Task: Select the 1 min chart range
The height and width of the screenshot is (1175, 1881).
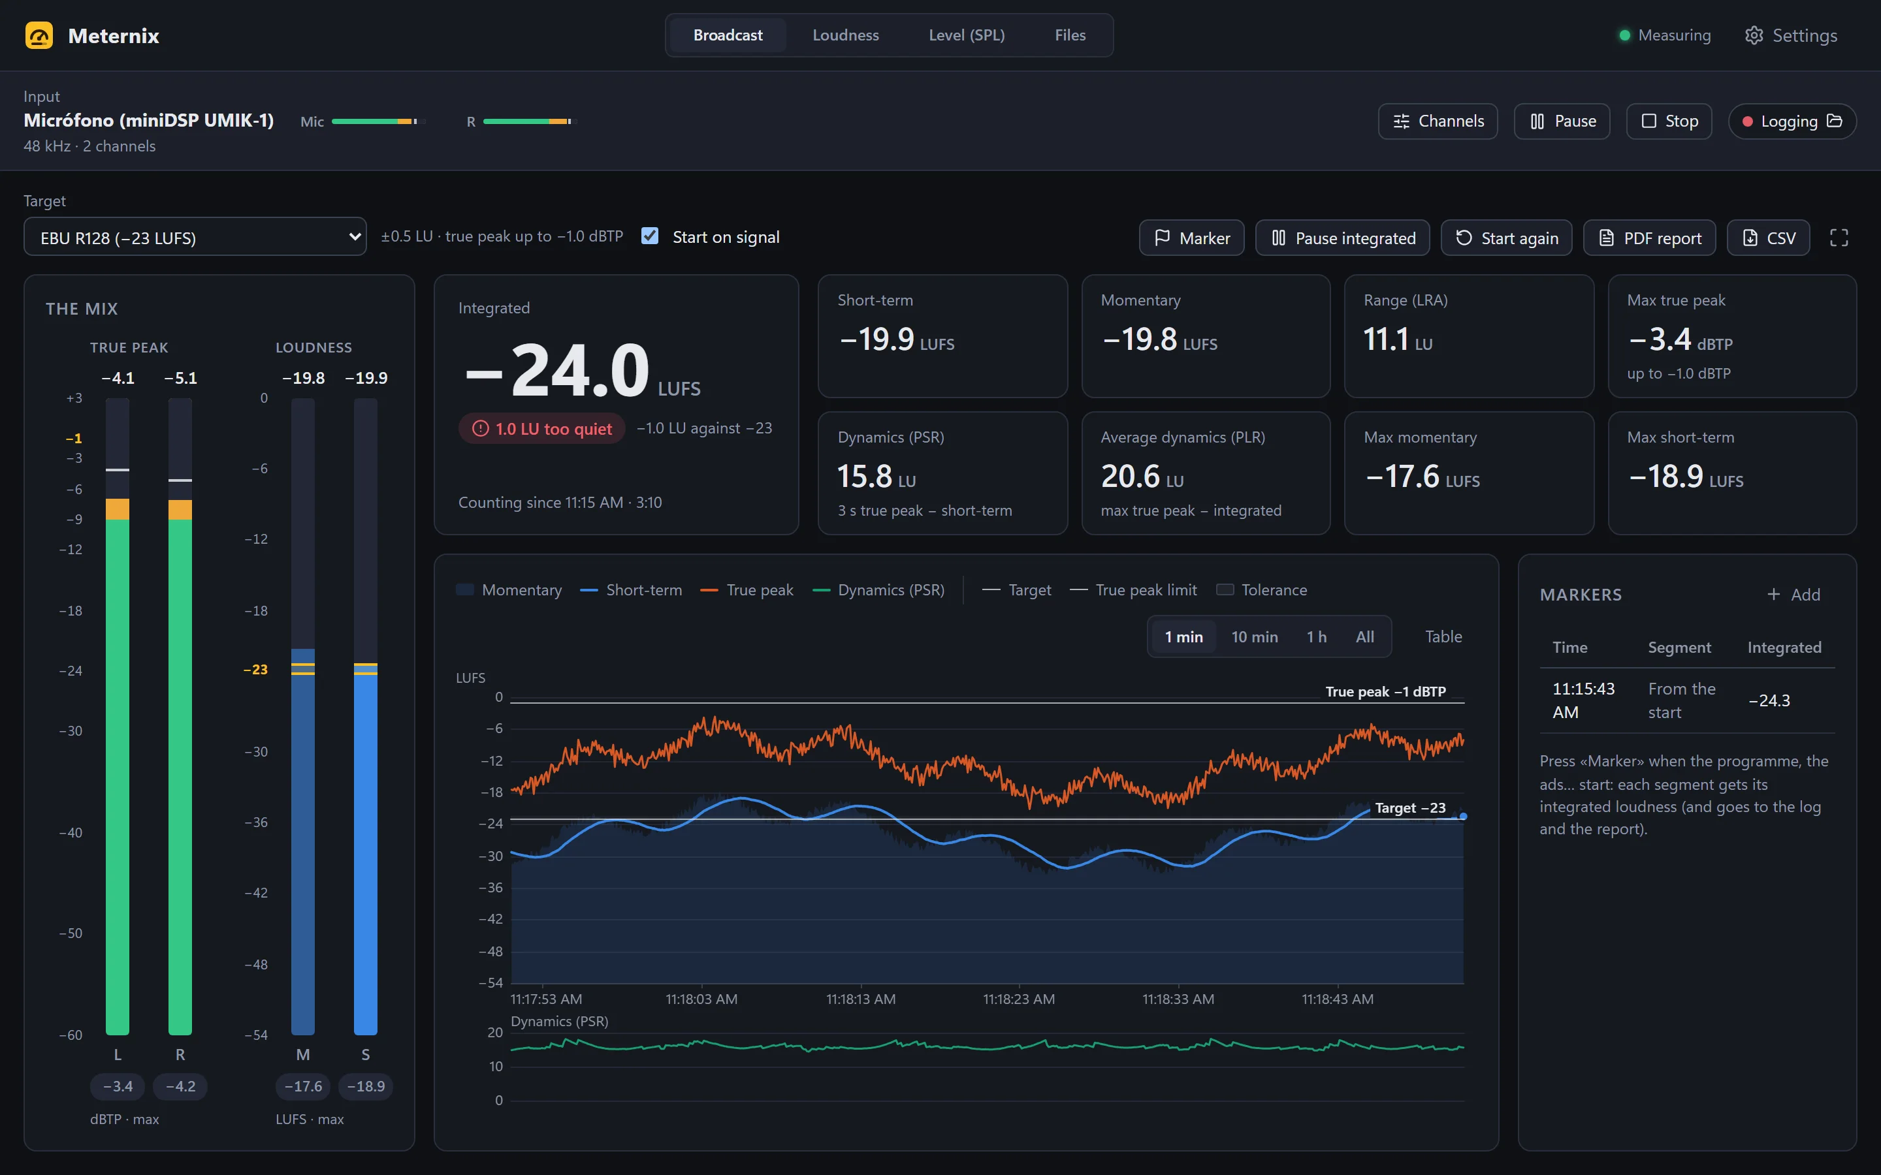Action: tap(1183, 637)
